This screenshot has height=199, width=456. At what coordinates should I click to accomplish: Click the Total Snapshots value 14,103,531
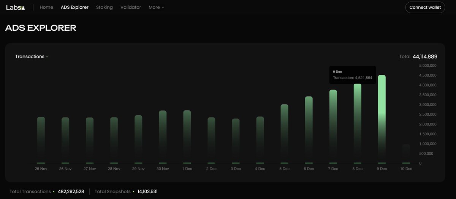click(147, 191)
